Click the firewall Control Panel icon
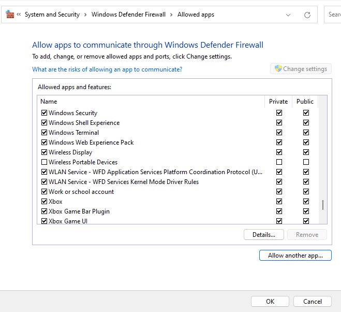The width and height of the screenshot is (341, 312). click(10, 15)
